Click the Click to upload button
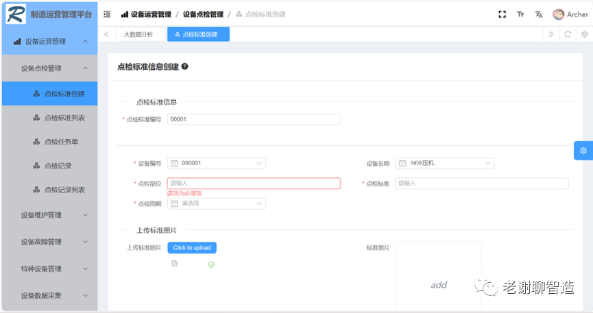Image resolution: width=593 pixels, height=313 pixels. click(x=192, y=248)
